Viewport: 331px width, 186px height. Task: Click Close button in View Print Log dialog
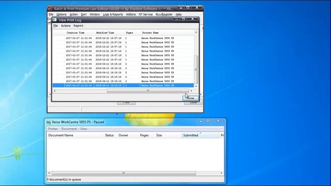point(191,98)
